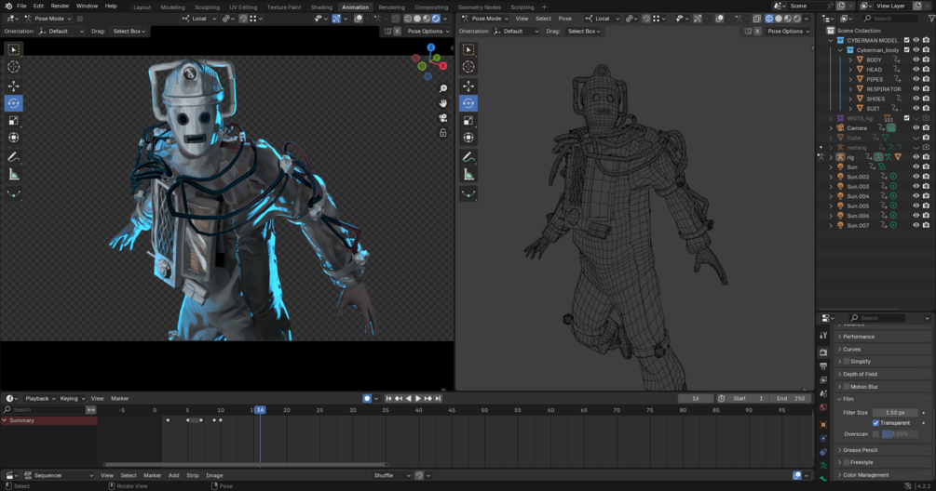The image size is (936, 491).
Task: Select the Measure tool in left viewport
Action: pos(14,175)
